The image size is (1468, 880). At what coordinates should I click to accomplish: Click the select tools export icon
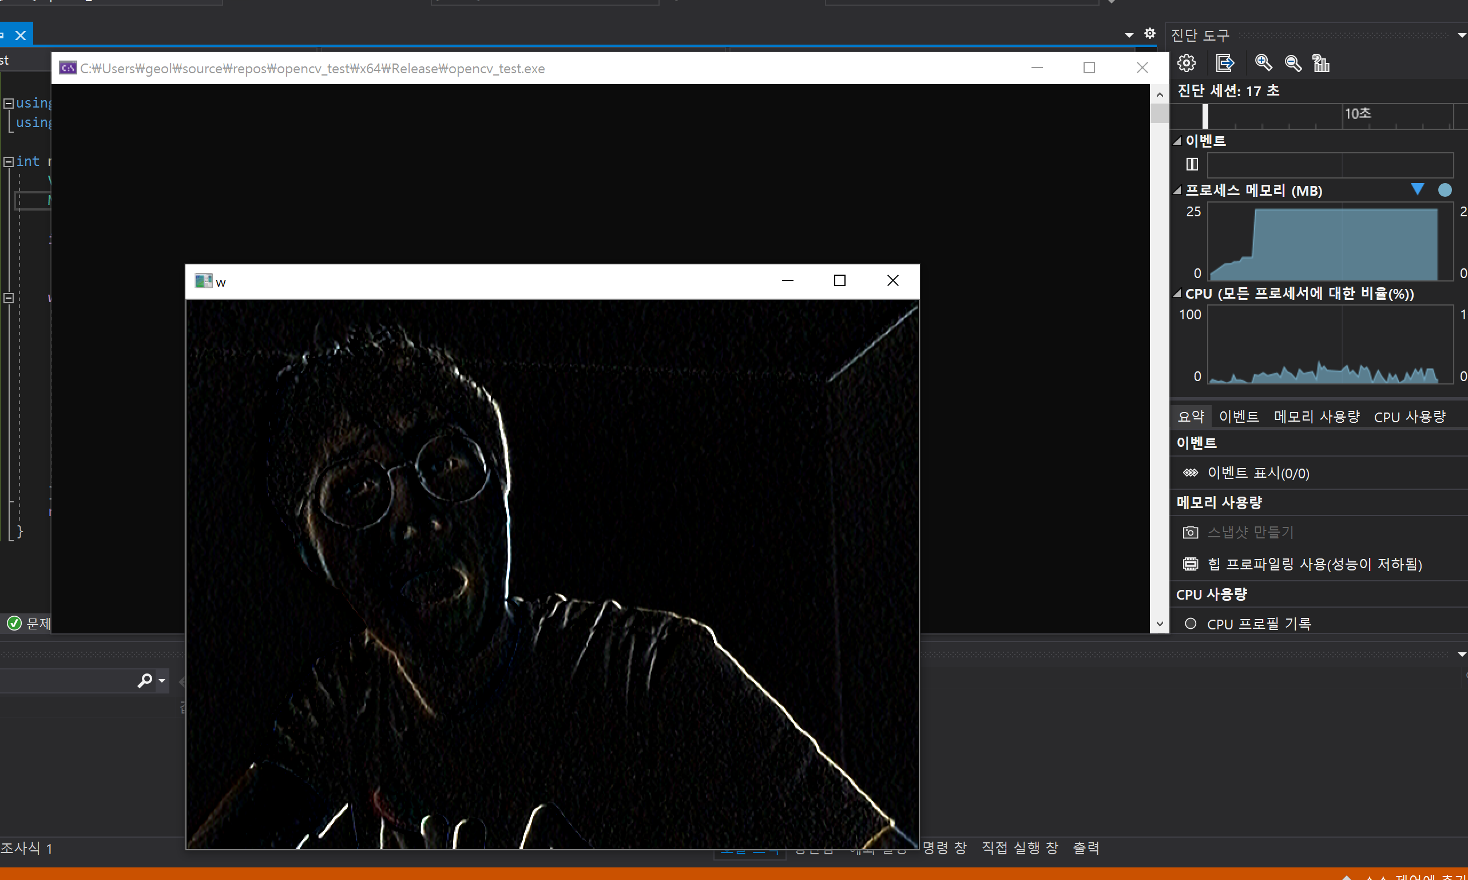click(x=1224, y=63)
